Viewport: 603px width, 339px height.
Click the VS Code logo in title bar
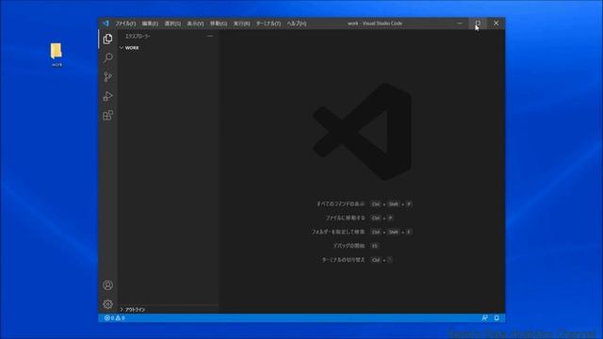click(106, 24)
